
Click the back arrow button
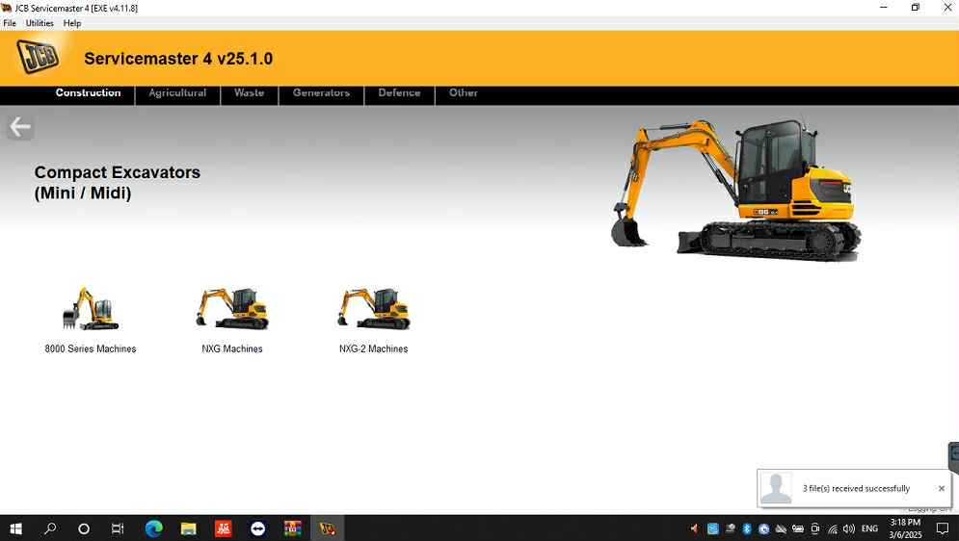coord(20,127)
